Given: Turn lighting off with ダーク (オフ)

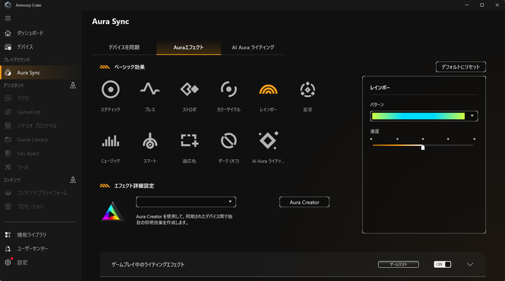Looking at the screenshot, I should coord(229,141).
